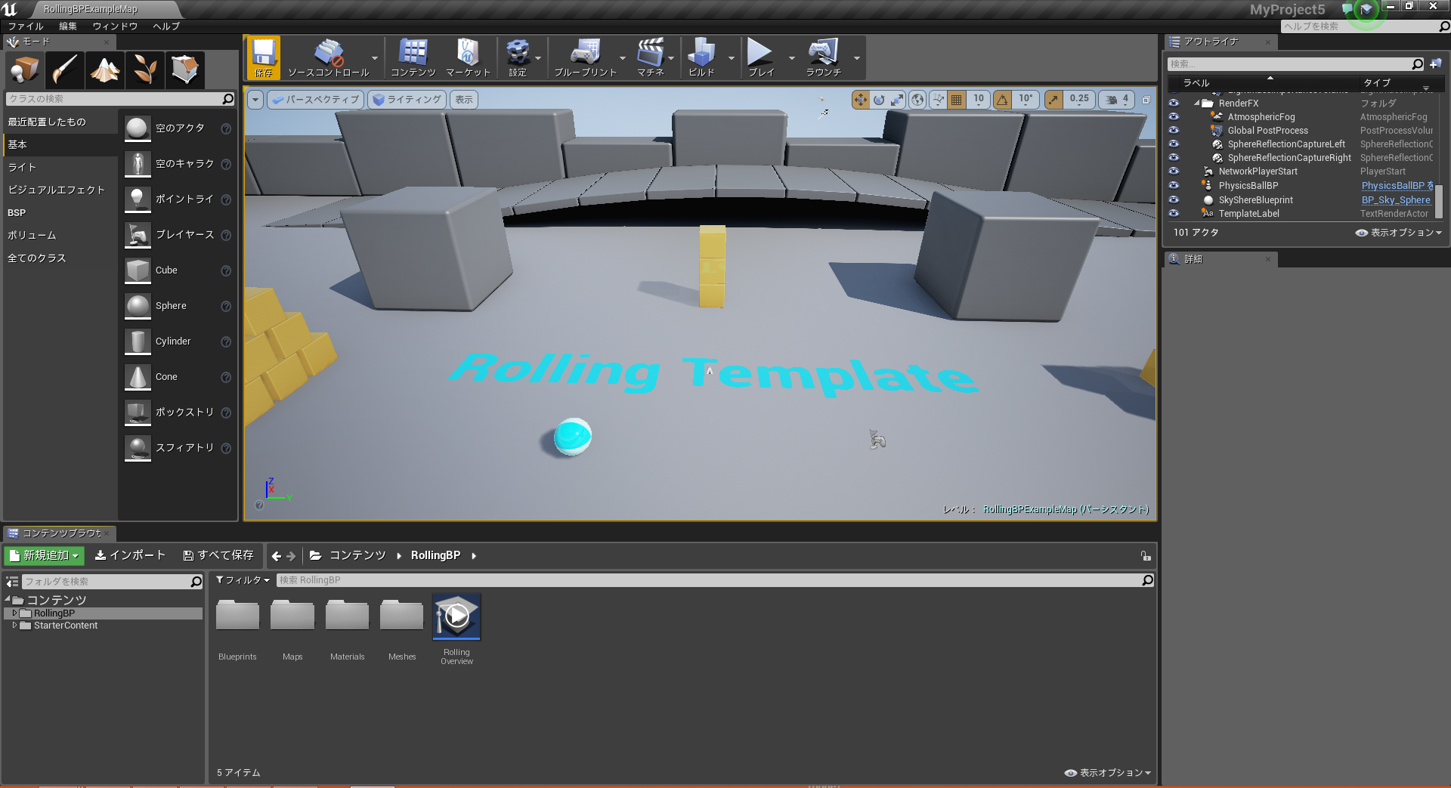
Task: Expand the StarterContent folder tree
Action: (x=14, y=626)
